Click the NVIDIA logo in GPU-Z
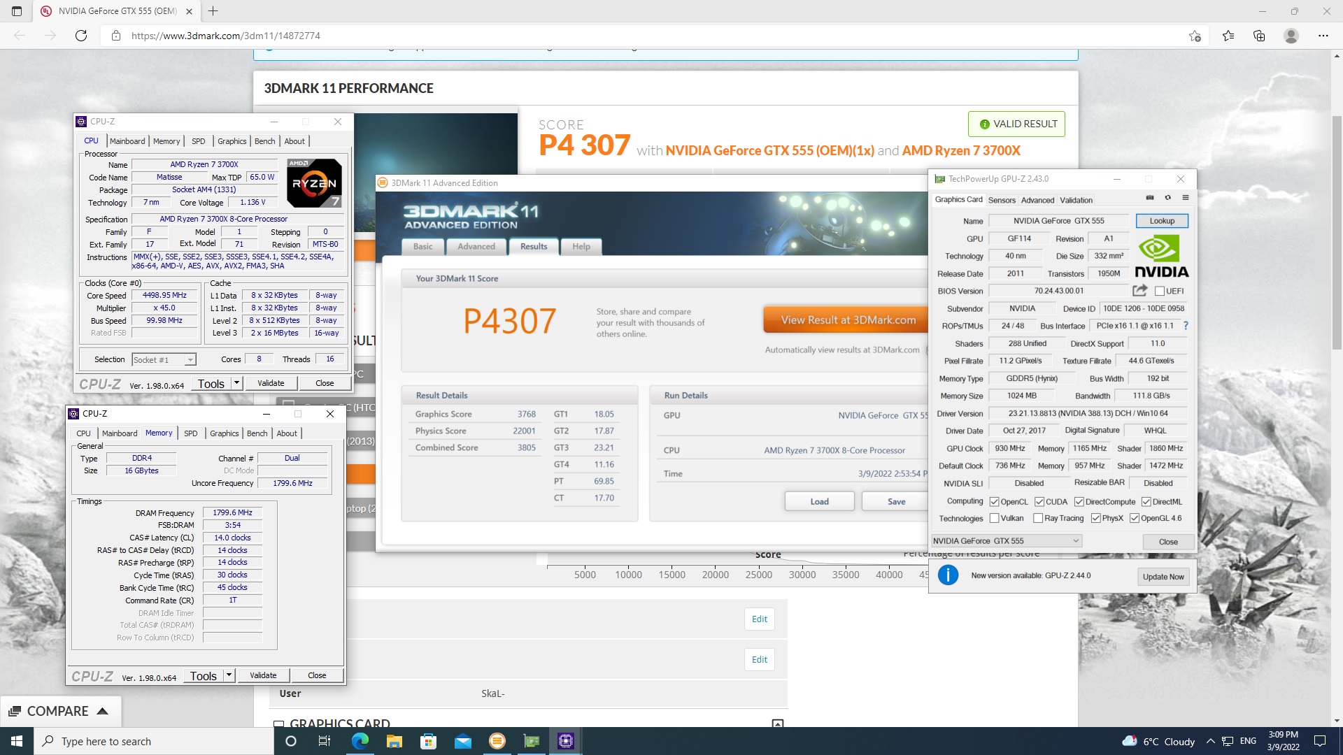 coord(1161,257)
